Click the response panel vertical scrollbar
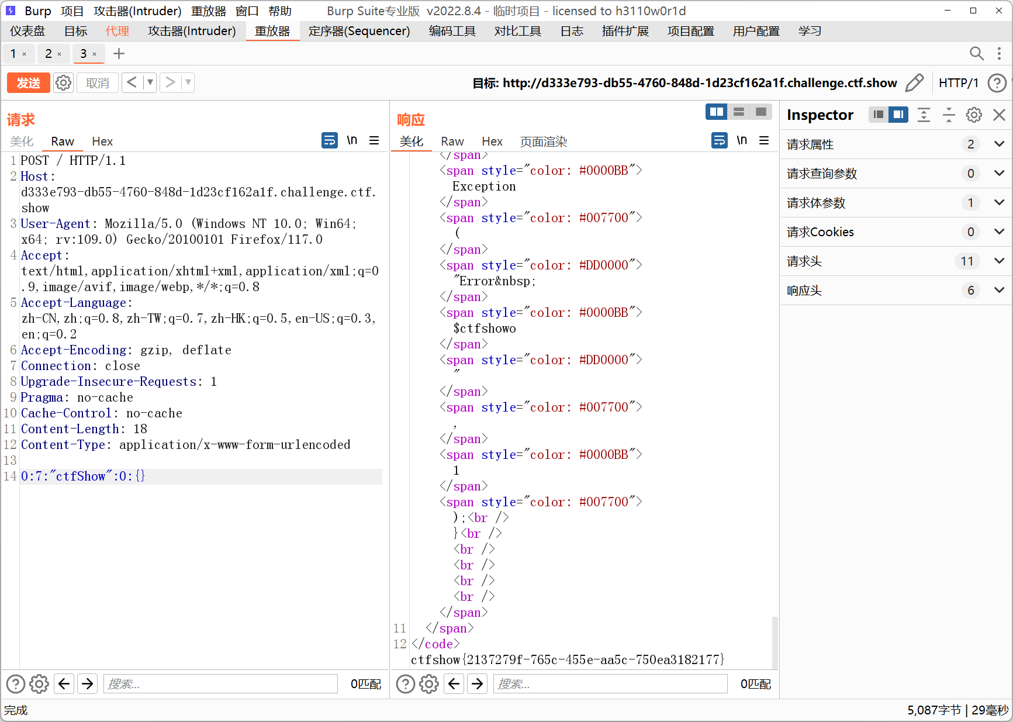Image resolution: width=1013 pixels, height=722 pixels. pyautogui.click(x=775, y=642)
